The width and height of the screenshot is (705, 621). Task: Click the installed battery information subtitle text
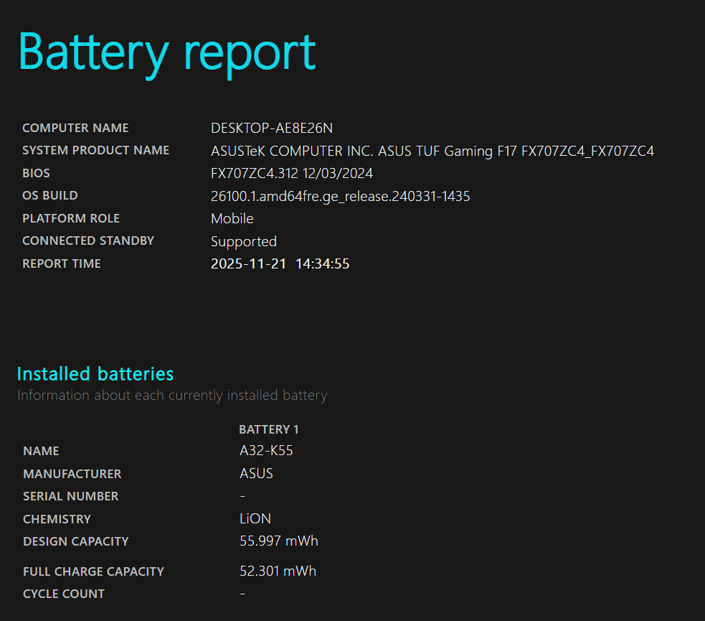[172, 396]
